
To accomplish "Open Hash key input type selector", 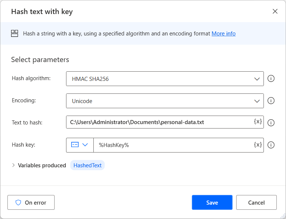I will (x=80, y=145).
